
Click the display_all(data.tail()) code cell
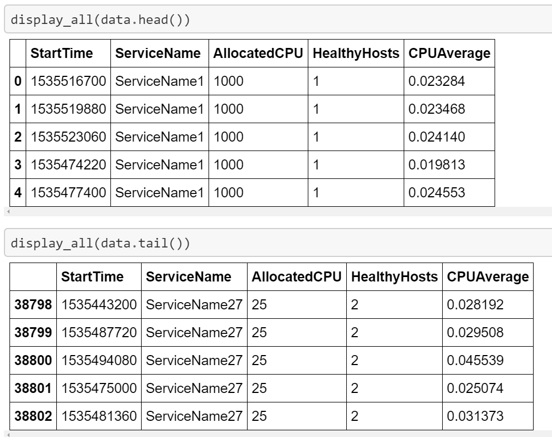coord(279,242)
